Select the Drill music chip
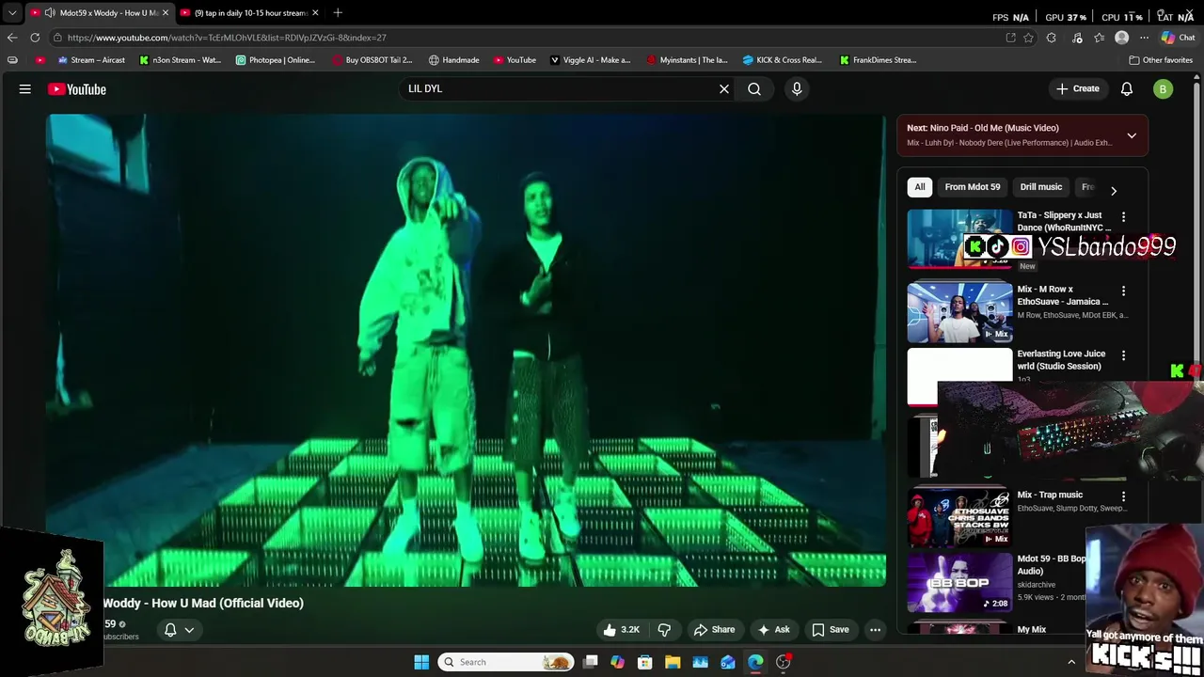 (x=1041, y=187)
